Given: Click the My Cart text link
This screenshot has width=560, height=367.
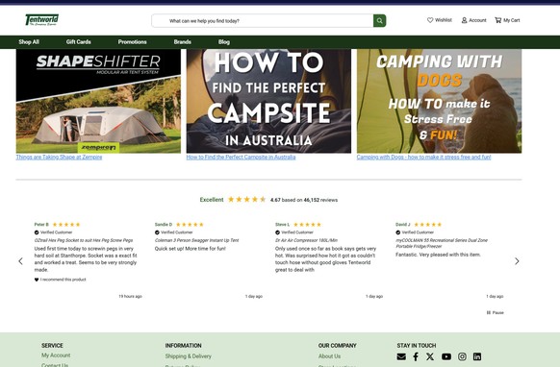Looking at the screenshot, I should (x=512, y=20).
